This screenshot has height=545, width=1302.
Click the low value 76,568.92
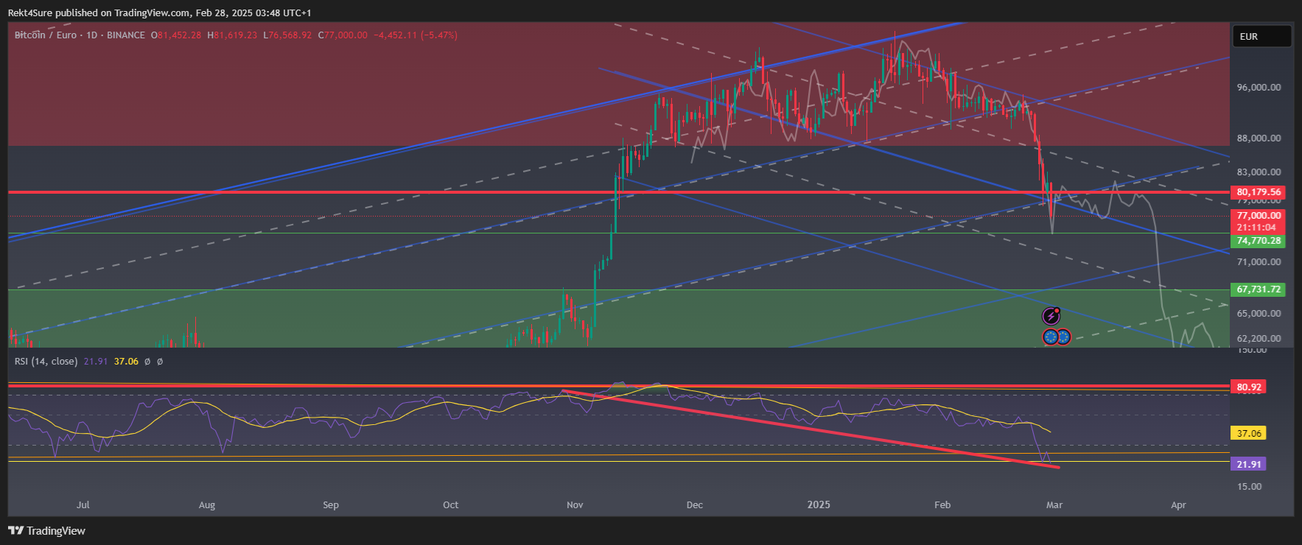tap(290, 35)
